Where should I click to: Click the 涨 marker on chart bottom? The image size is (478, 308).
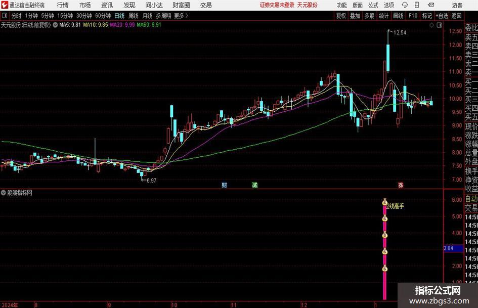(401, 185)
